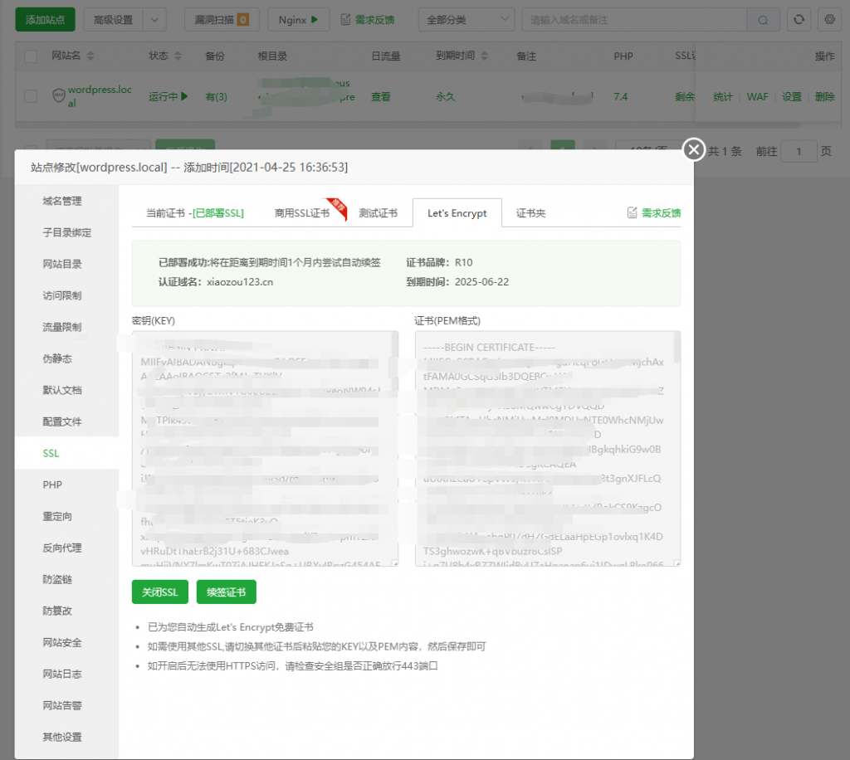Open wordpress.local site name link
The image size is (850, 760).
[100, 96]
